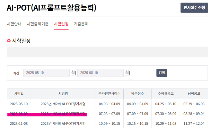The height and width of the screenshot is (128, 211).
Task: Click score announcement dates 11.27 ~ 12.04
Action: point(194,124)
